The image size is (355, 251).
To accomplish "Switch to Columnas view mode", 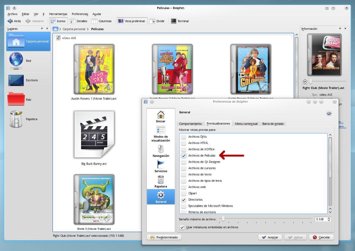I will coord(102,21).
